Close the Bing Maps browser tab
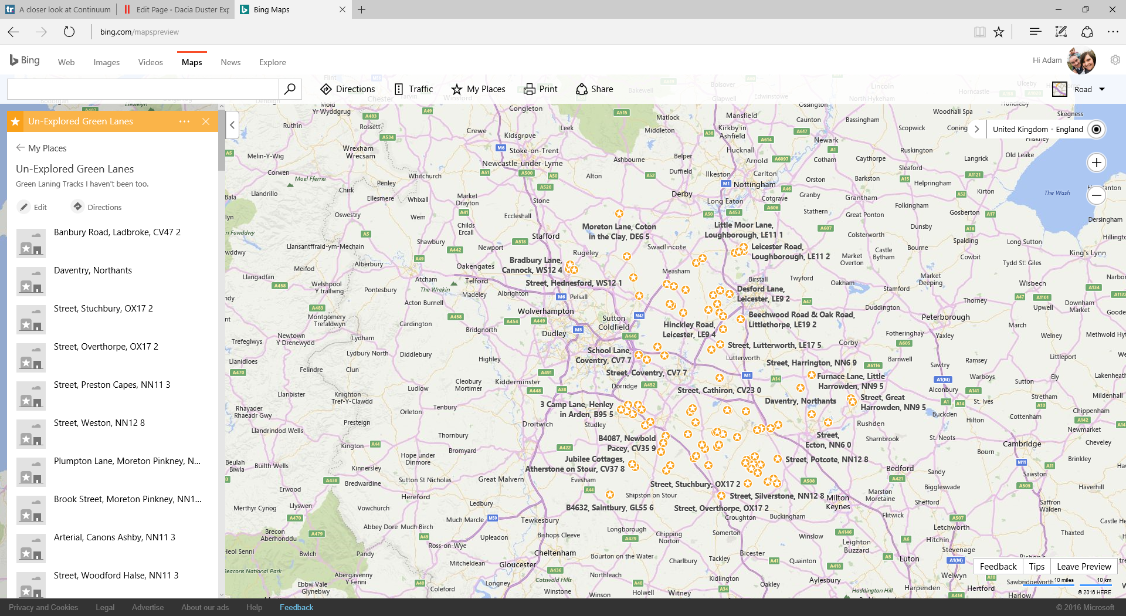The height and width of the screenshot is (616, 1126). click(342, 9)
